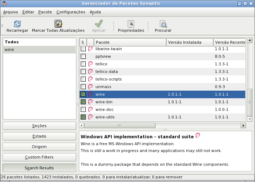This screenshot has height=182, width=255.
Task: Click the Synaptic app icon in title bar
Action: (x=4, y=3)
